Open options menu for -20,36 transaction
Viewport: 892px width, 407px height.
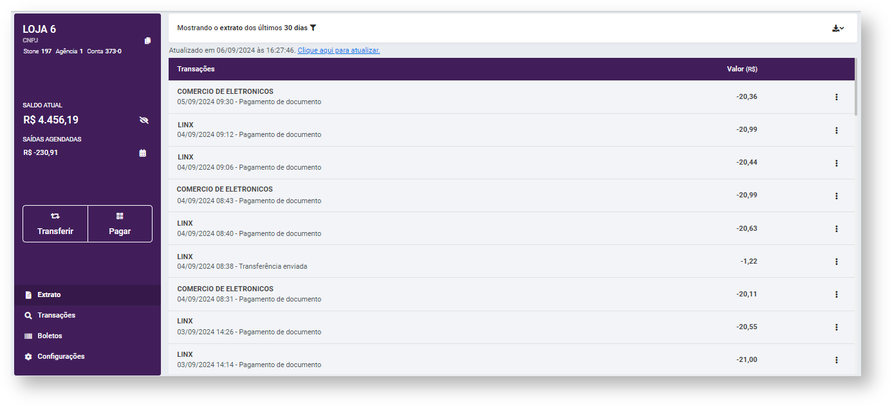click(836, 97)
